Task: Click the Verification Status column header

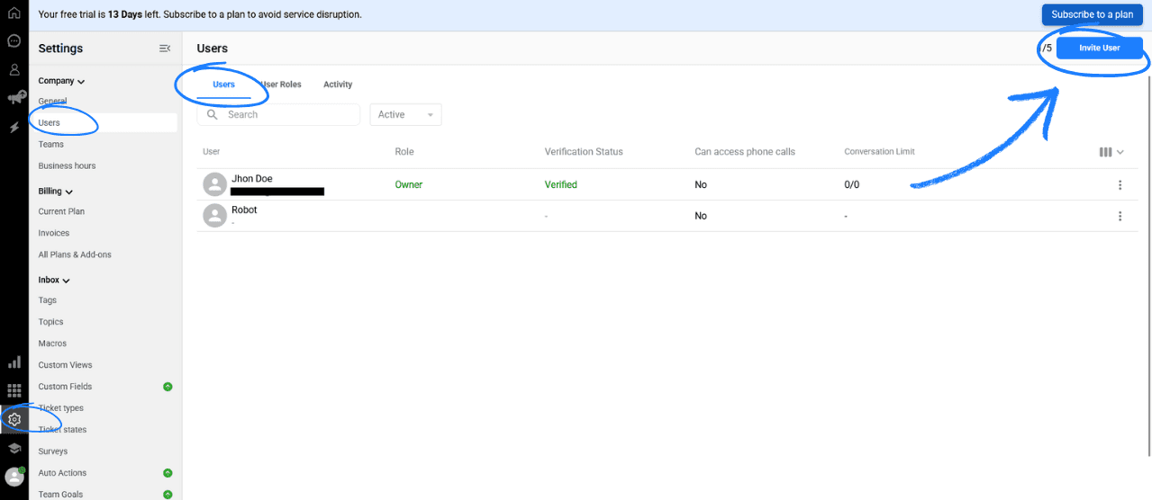Action: click(584, 152)
